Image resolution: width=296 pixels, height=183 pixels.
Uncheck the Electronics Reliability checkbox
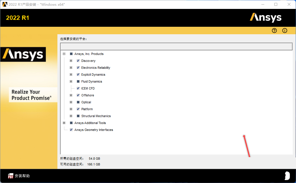pos(78,68)
